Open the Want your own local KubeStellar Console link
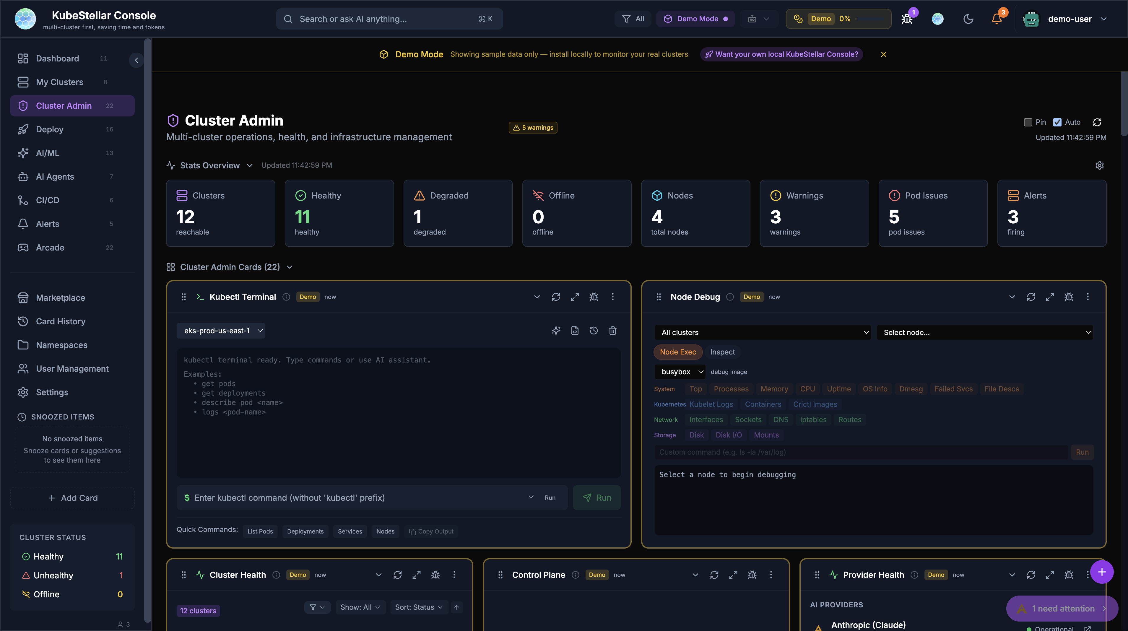Screen dimensions: 1128x631 point(781,54)
